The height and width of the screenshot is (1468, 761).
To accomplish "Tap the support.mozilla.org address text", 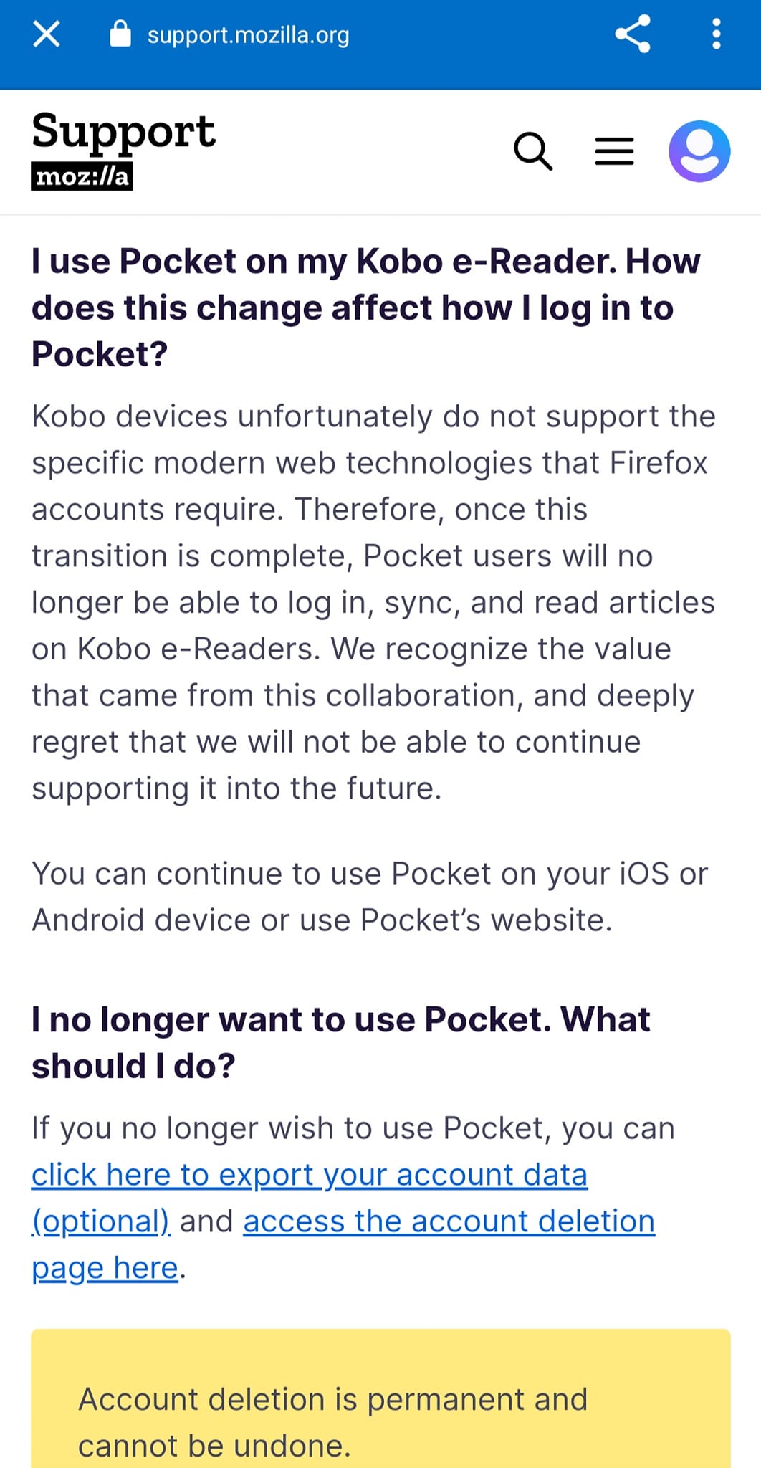I will [x=248, y=34].
